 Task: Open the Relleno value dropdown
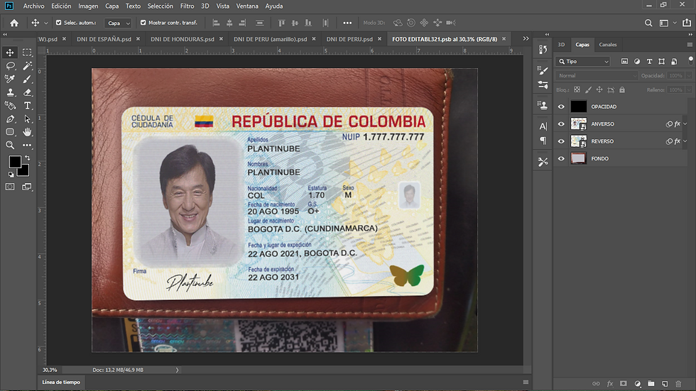(x=689, y=90)
